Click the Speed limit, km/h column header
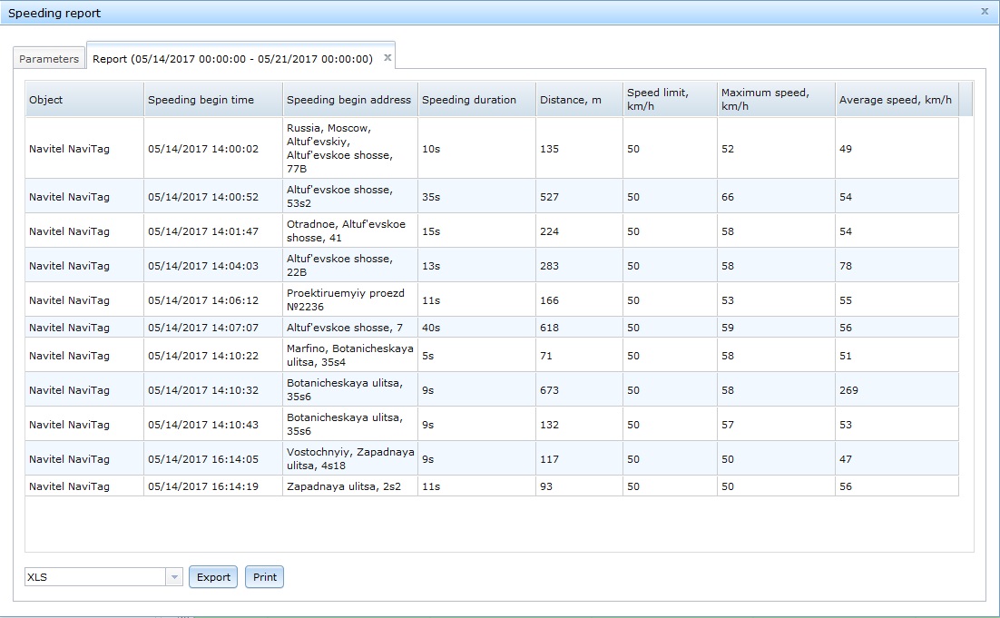The width and height of the screenshot is (1000, 618). pos(670,100)
